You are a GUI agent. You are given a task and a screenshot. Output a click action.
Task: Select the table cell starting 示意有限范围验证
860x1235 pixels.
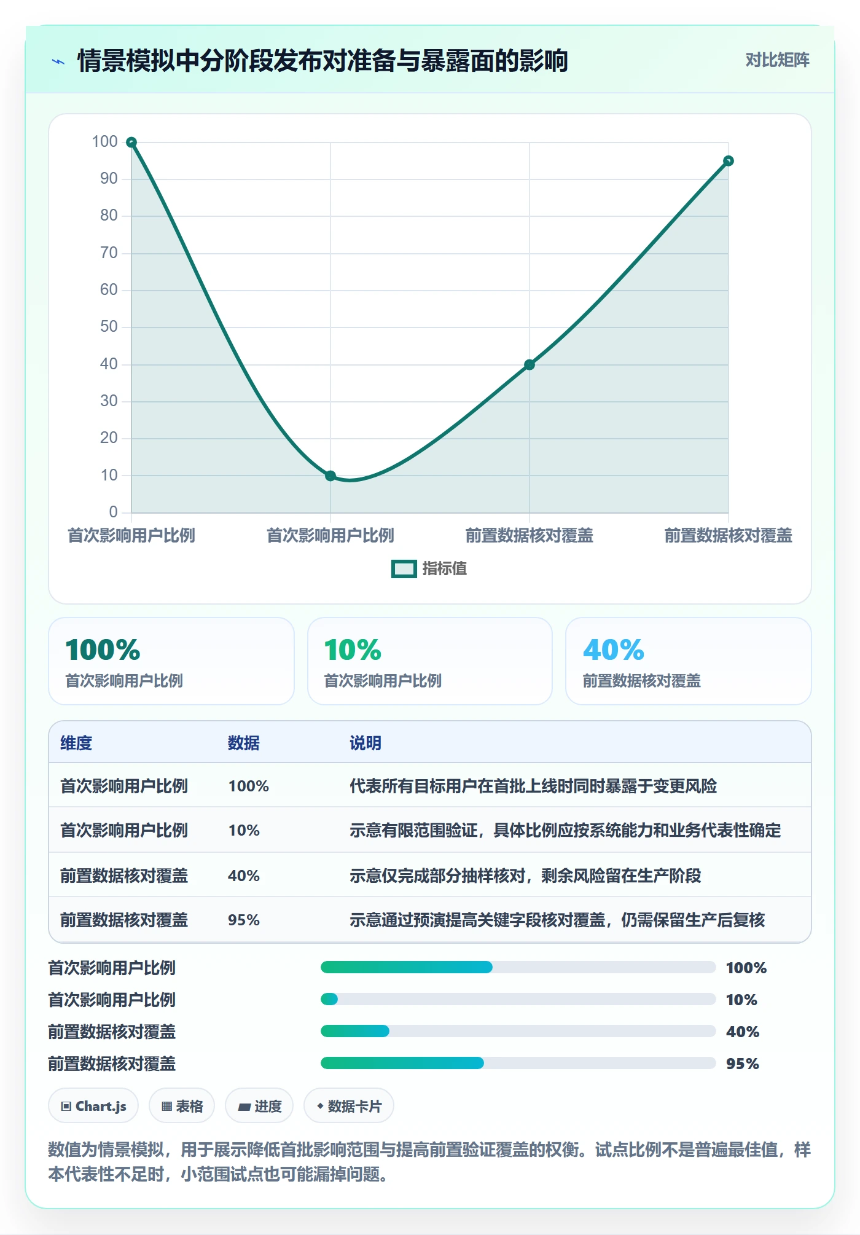pos(565,830)
